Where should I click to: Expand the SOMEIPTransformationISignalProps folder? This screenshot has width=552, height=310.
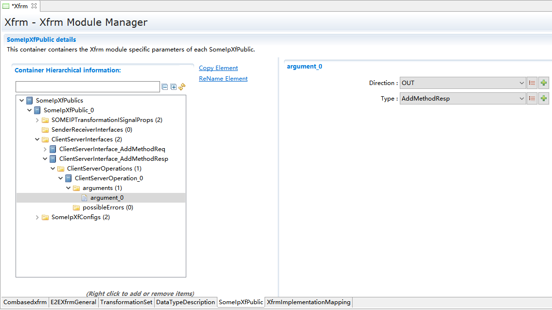coord(37,120)
